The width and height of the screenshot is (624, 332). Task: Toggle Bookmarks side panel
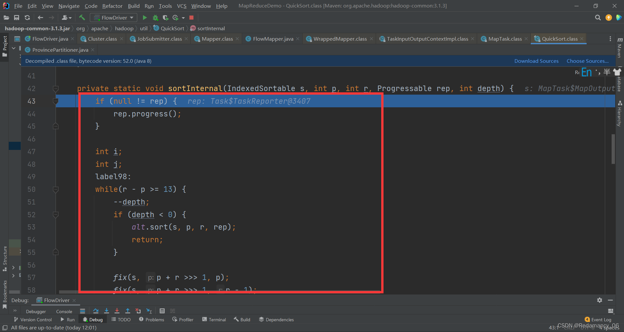click(x=5, y=295)
